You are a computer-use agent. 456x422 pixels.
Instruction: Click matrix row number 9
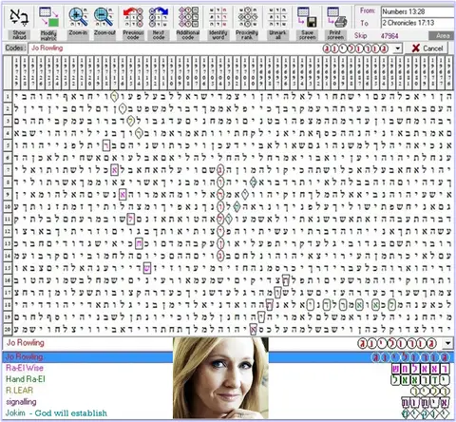(x=8, y=195)
